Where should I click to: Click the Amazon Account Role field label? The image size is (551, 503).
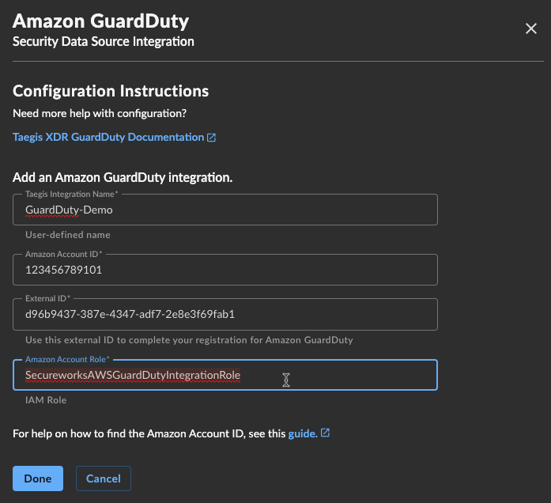point(67,359)
